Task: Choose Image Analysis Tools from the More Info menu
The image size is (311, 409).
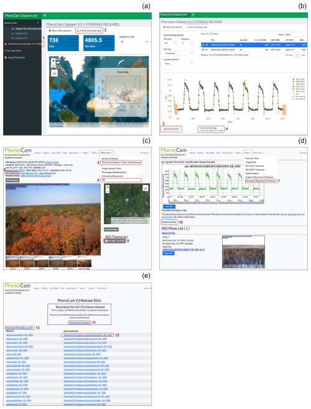Action: pyautogui.click(x=111, y=169)
